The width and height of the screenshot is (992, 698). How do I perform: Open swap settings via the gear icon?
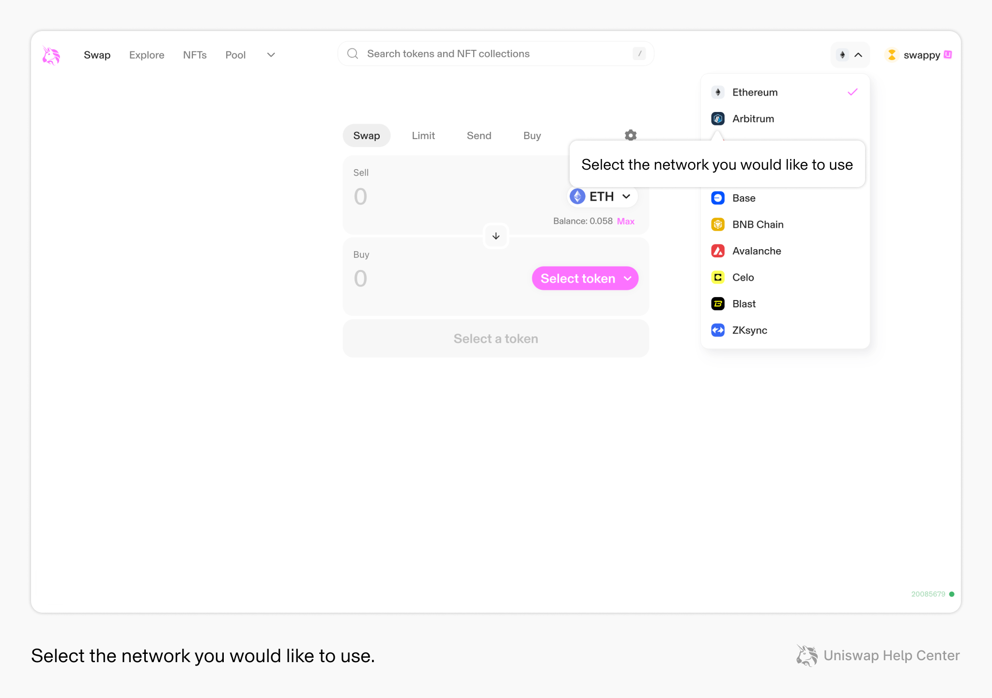630,135
